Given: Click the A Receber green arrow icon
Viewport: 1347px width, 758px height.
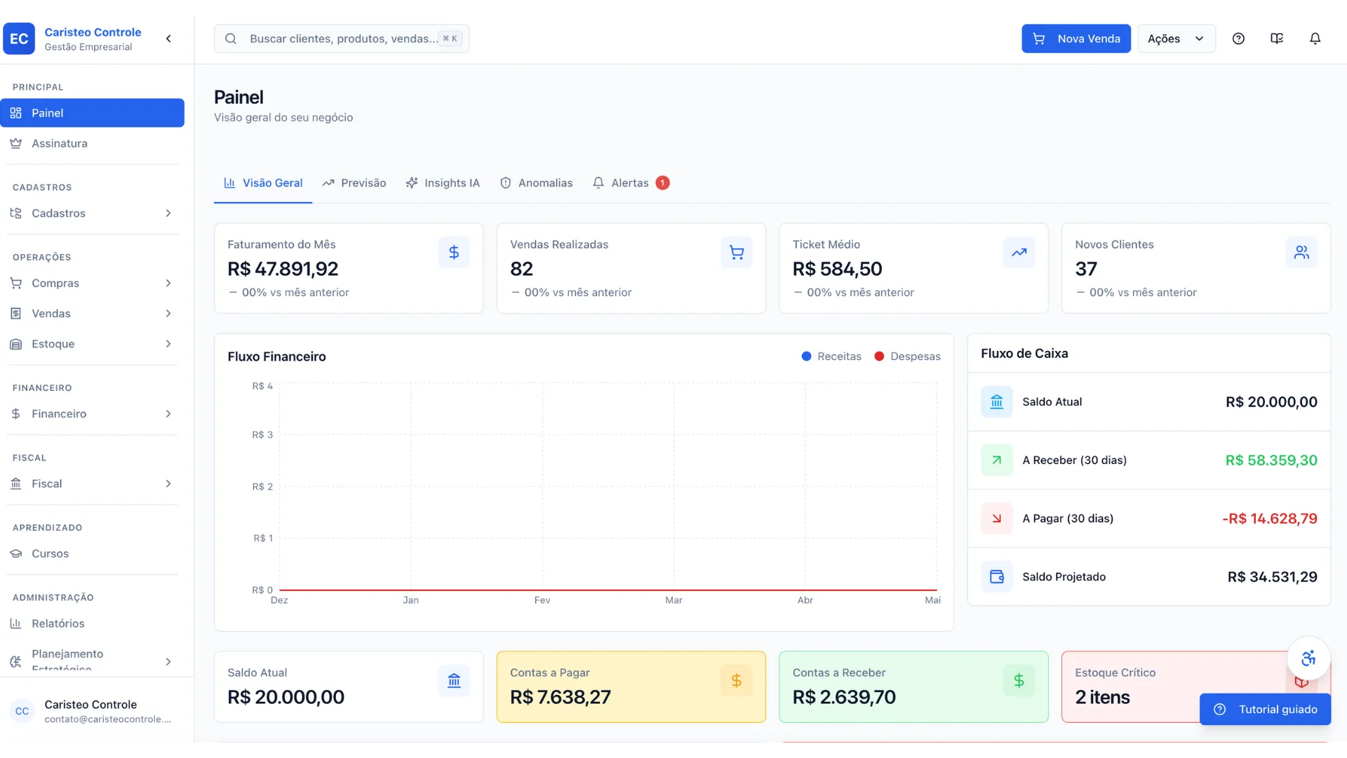Looking at the screenshot, I should click(997, 460).
